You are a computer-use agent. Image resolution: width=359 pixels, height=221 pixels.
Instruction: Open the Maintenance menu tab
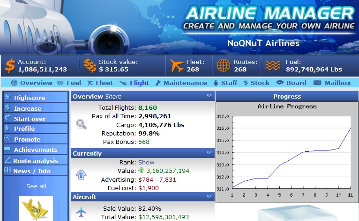(x=181, y=83)
